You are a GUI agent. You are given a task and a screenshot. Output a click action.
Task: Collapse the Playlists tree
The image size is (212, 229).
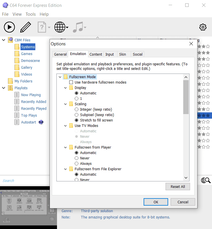4,88
